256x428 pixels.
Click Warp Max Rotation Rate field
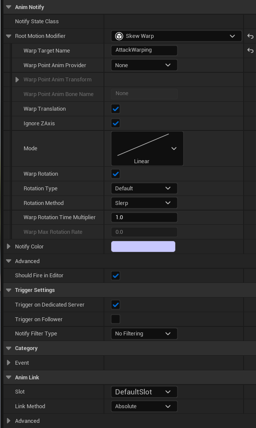(x=144, y=232)
